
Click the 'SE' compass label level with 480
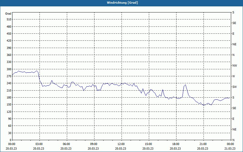pos(234,23)
